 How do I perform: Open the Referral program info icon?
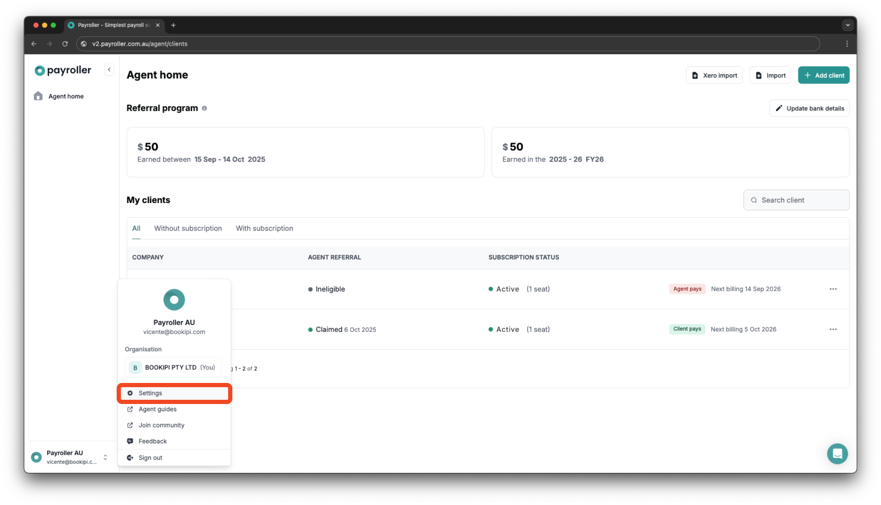pos(204,108)
